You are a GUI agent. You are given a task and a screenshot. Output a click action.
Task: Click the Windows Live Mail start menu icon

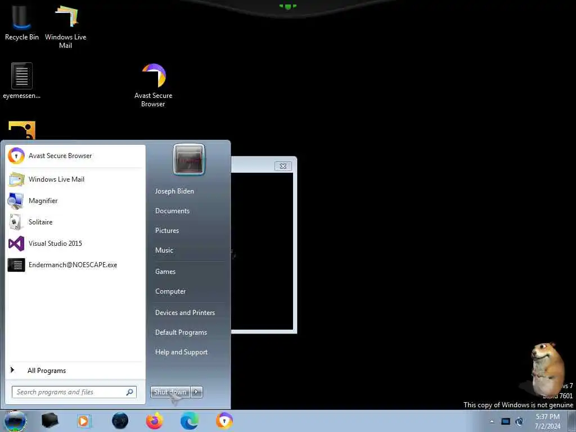tap(16, 179)
